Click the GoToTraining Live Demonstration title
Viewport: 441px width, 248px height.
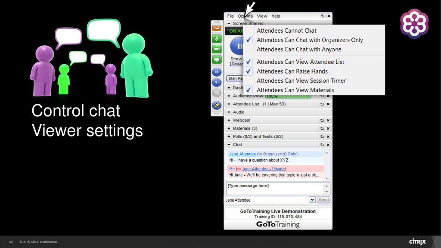coord(278,211)
